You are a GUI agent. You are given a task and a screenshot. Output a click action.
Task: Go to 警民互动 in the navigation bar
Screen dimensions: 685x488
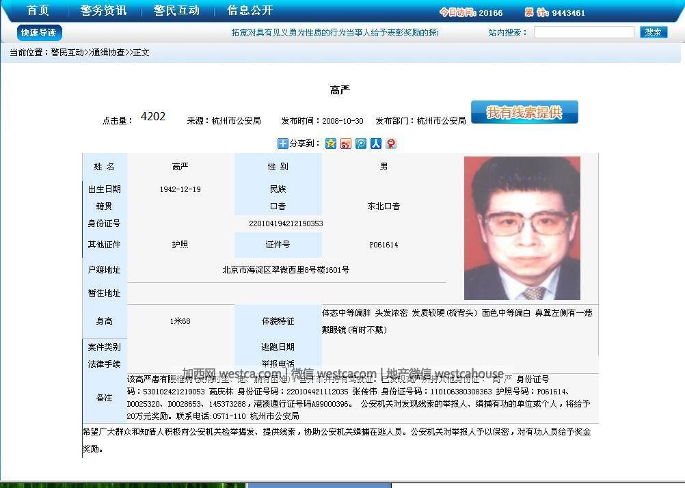[176, 11]
